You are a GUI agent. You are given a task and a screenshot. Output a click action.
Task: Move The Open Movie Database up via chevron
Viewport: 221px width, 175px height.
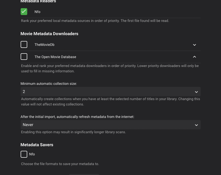pos(195,57)
